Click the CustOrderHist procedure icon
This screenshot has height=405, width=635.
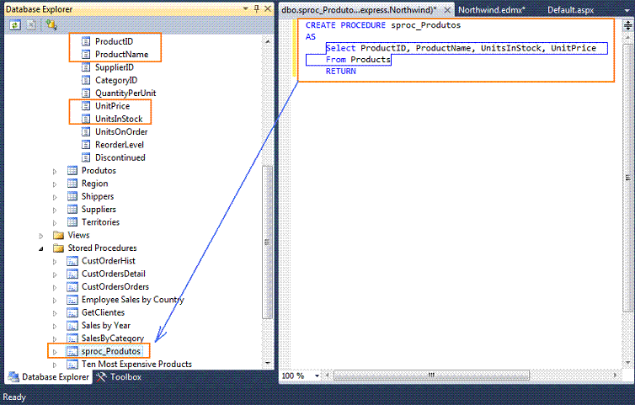72,261
